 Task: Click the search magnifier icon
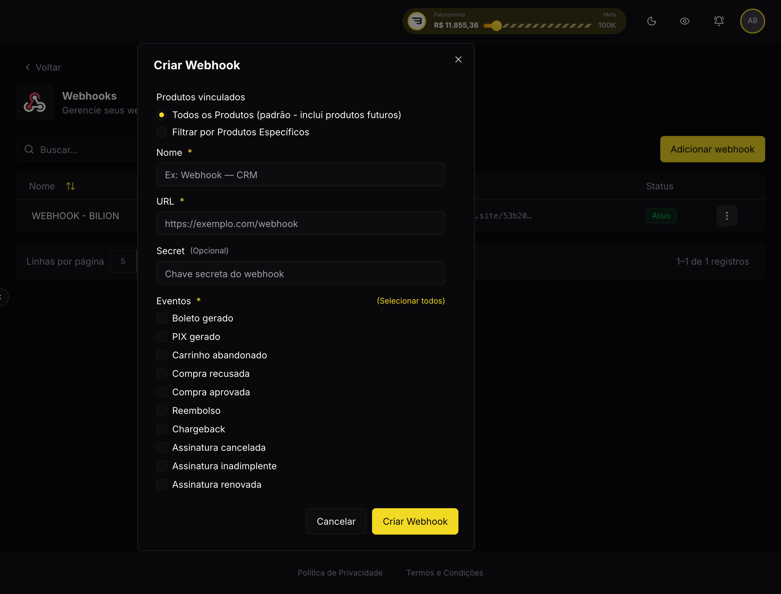pyautogui.click(x=29, y=149)
